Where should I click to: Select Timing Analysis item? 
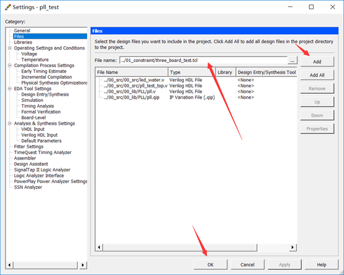pos(37,106)
